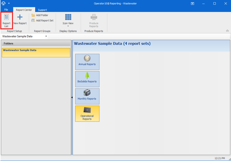Open the File menu
Viewport: 231px width, 161px height.
(6, 10)
